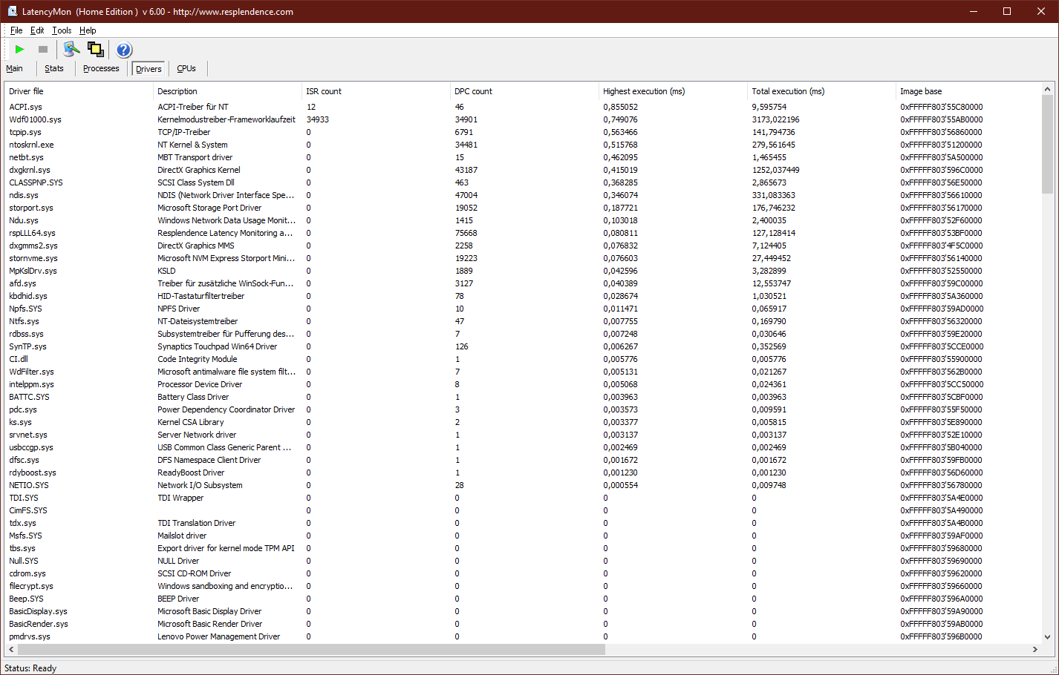1059x675 pixels.
Task: Minimize the LatencyMon window
Action: click(974, 11)
